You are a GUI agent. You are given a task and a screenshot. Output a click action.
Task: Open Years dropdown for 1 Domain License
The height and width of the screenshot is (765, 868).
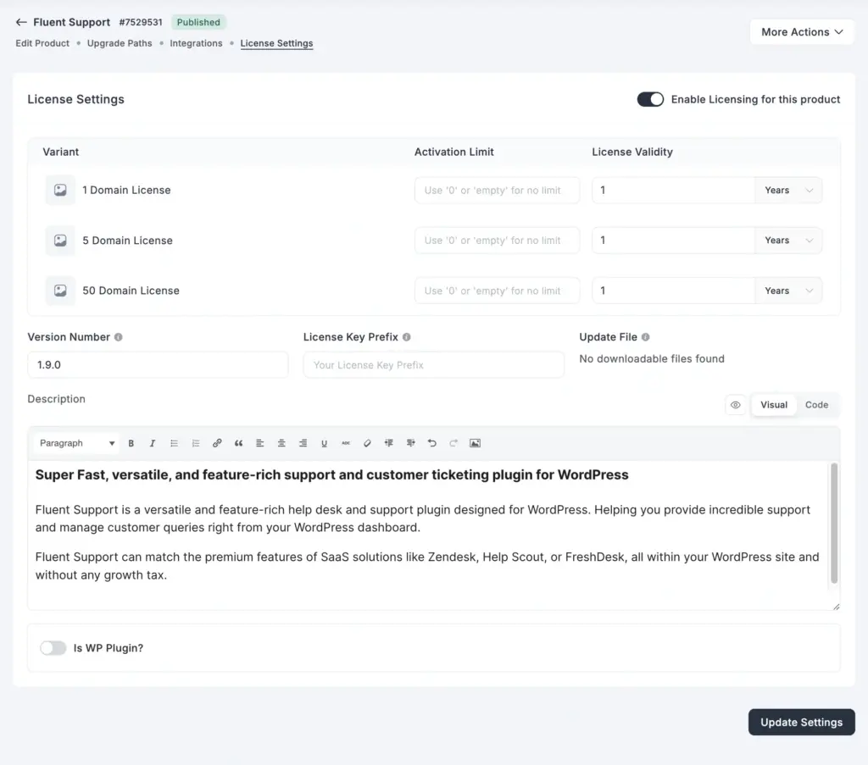(788, 191)
